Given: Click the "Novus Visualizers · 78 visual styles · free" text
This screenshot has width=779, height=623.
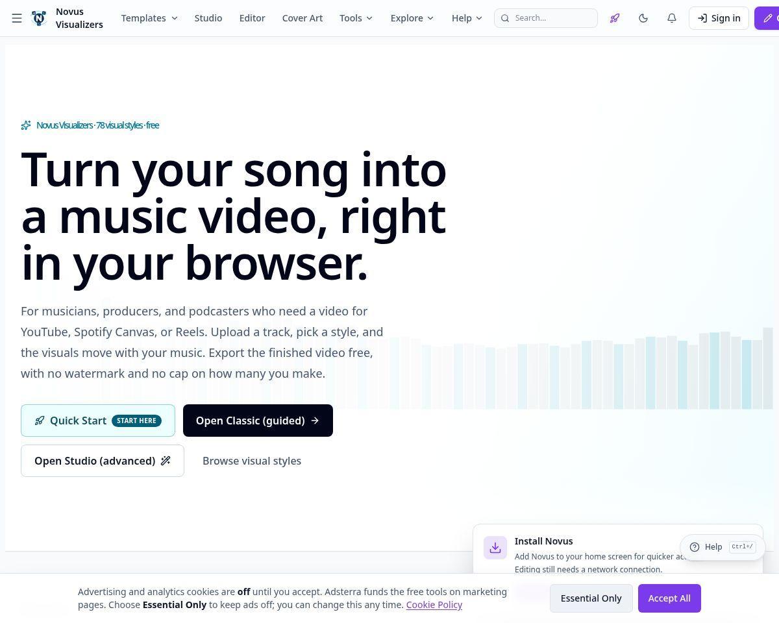Looking at the screenshot, I should point(98,125).
